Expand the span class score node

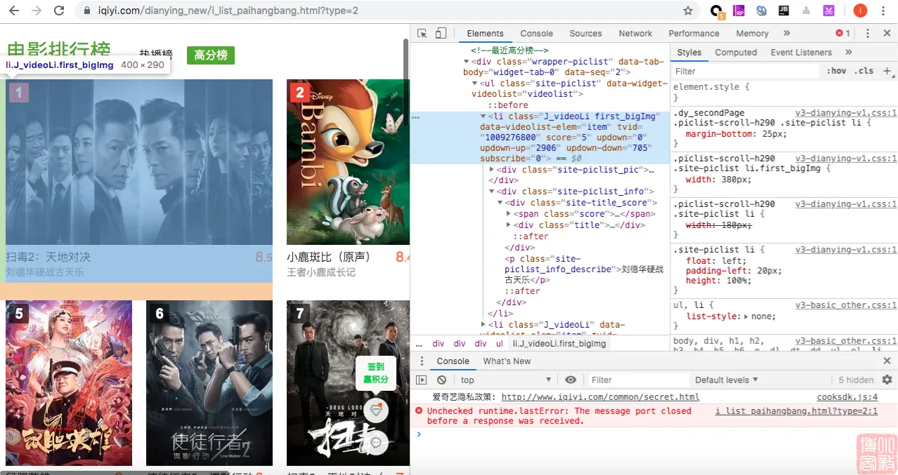[509, 214]
